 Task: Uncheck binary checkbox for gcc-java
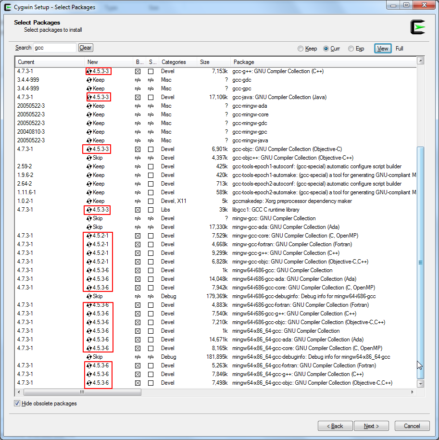pos(138,97)
